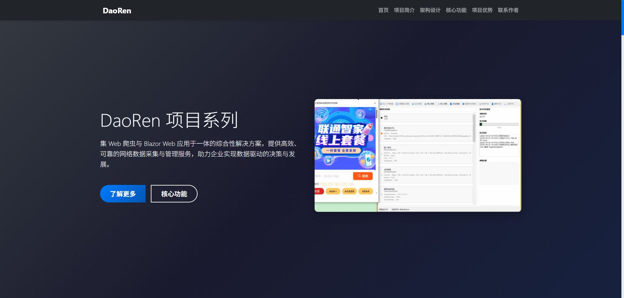624x298 pixels.
Task: Go to 核心功能 in navigation bar
Action: 456,10
